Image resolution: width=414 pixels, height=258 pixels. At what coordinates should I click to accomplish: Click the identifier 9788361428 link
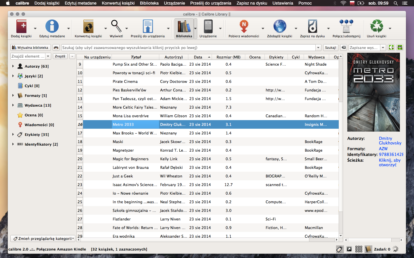391,155
